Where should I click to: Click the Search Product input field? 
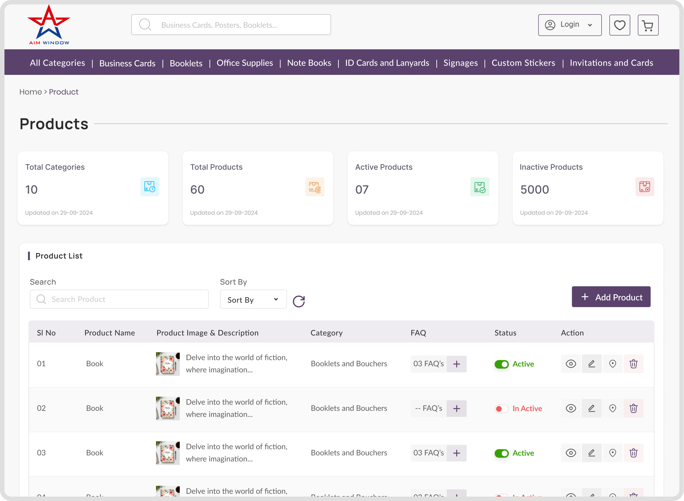119,299
